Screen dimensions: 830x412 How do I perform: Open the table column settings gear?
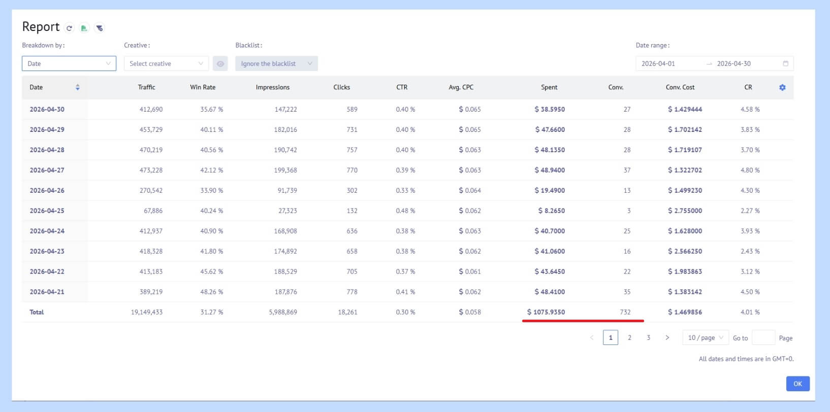[x=782, y=87]
